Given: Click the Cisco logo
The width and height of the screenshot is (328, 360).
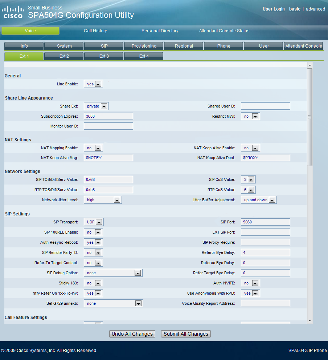Looking at the screenshot, I should tap(13, 12).
